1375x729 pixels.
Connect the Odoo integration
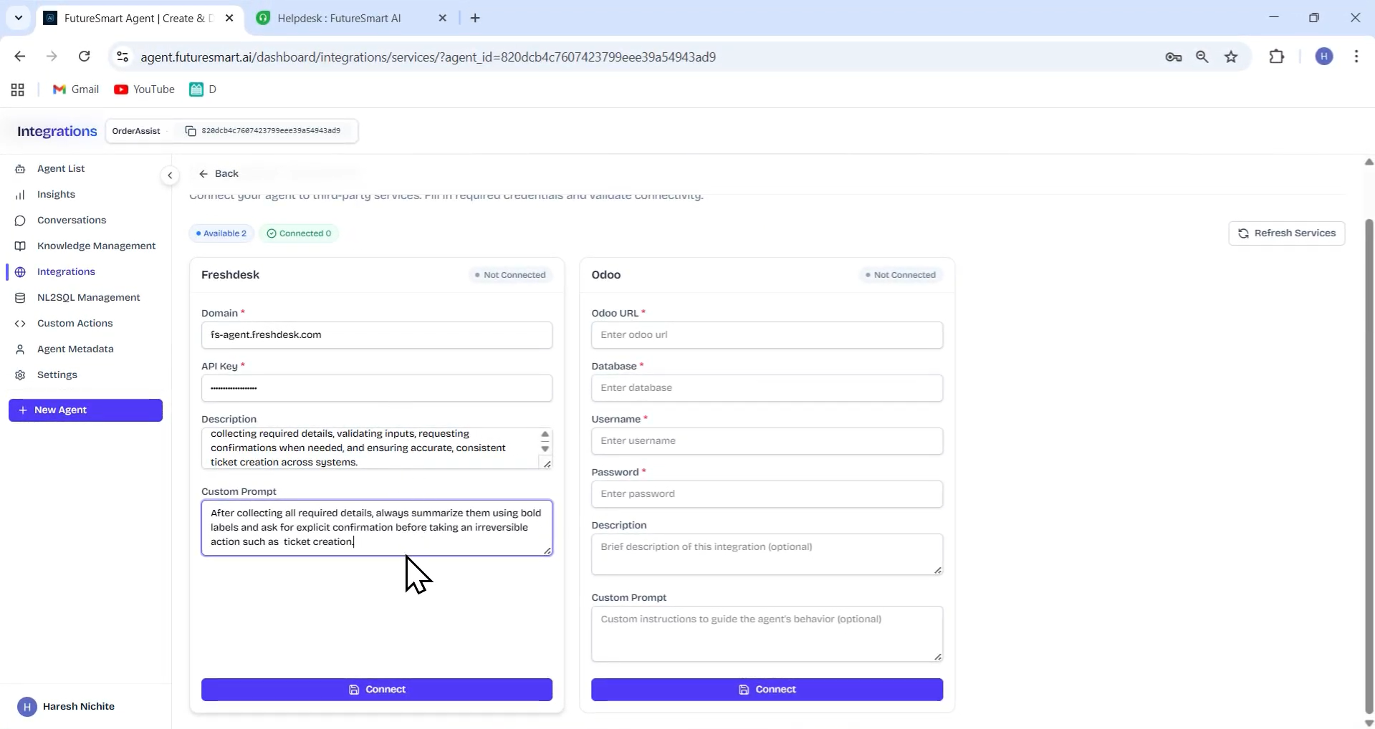coord(767,690)
